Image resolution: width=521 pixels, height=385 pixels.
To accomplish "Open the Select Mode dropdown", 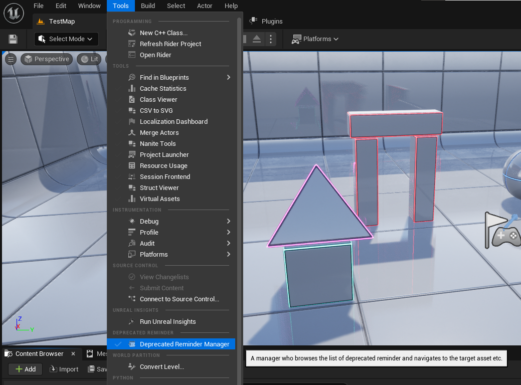I will point(66,39).
